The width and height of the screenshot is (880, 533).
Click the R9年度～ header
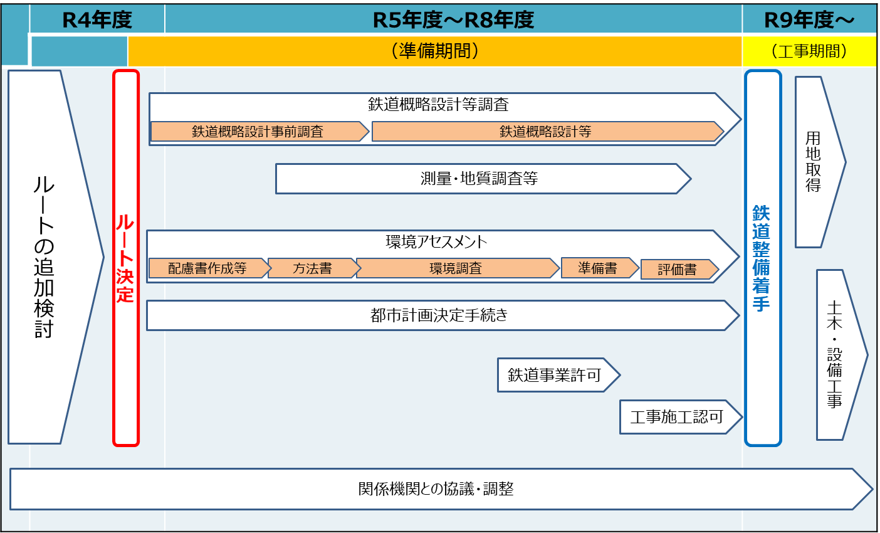coord(809,19)
